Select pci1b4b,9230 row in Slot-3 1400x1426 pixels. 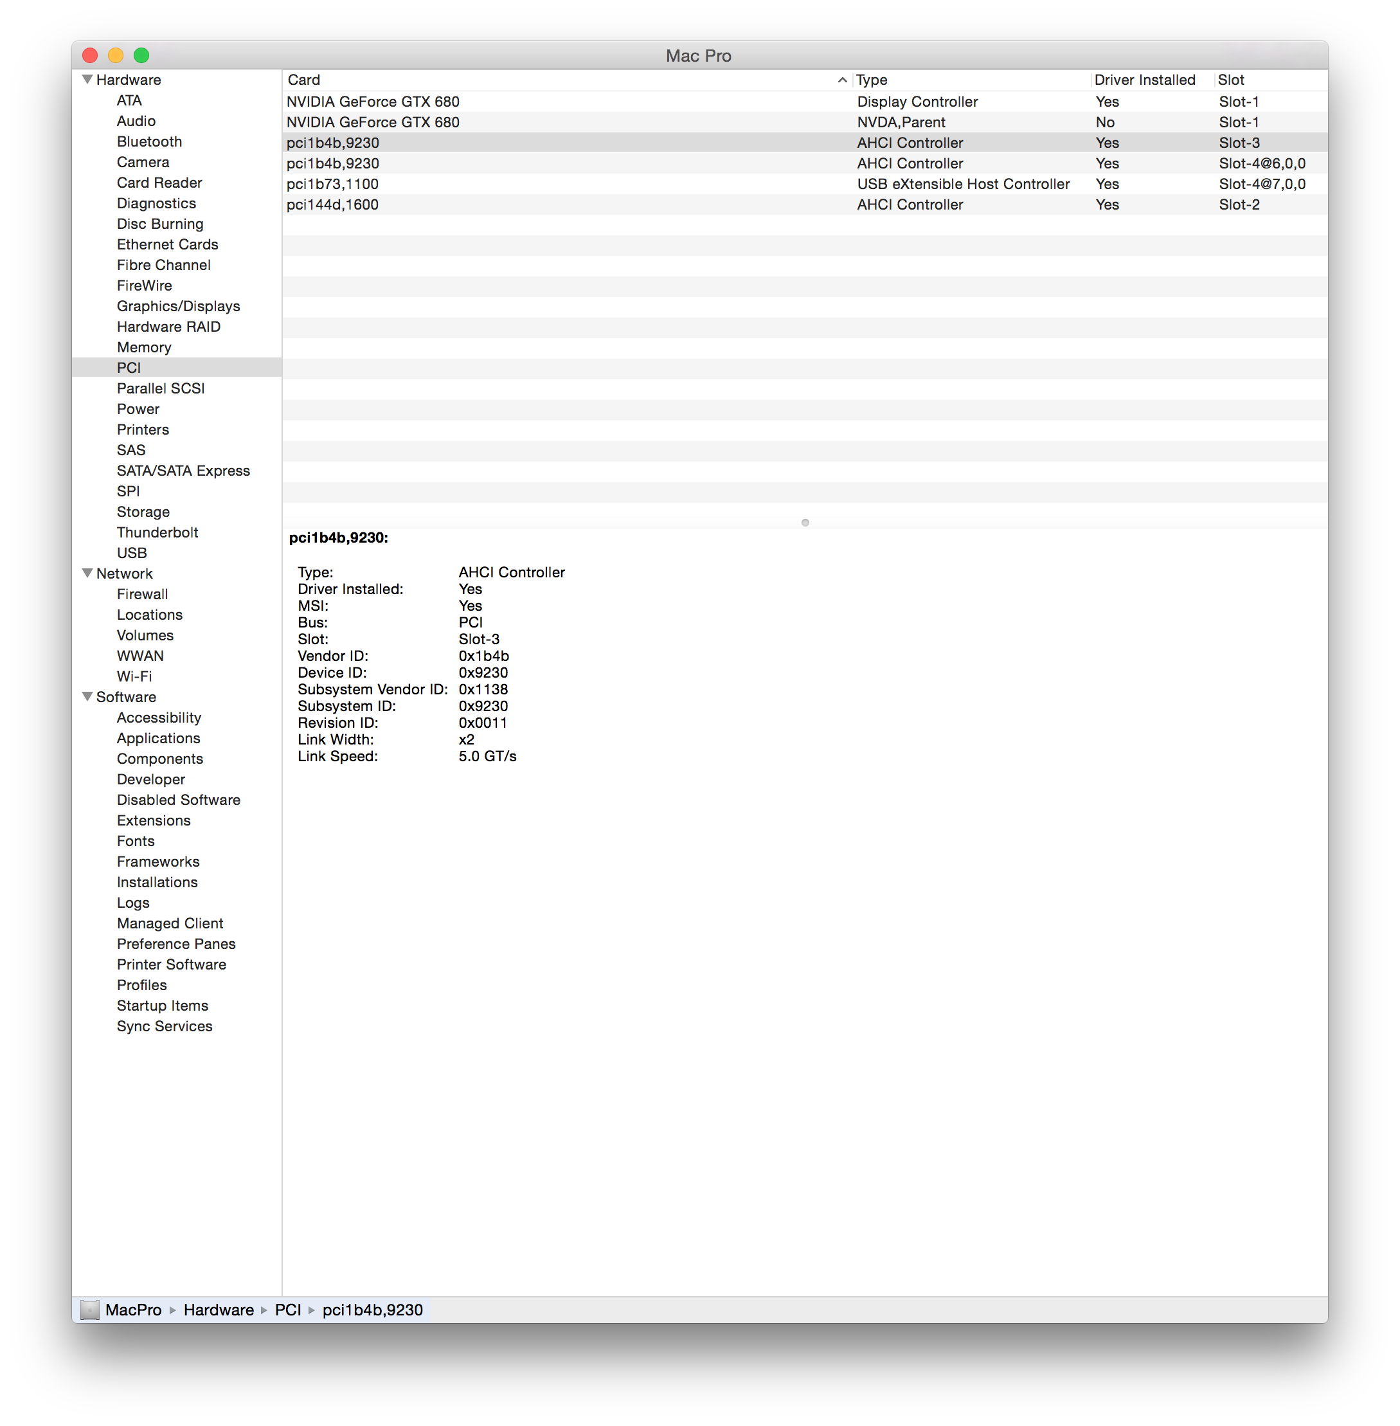(805, 143)
